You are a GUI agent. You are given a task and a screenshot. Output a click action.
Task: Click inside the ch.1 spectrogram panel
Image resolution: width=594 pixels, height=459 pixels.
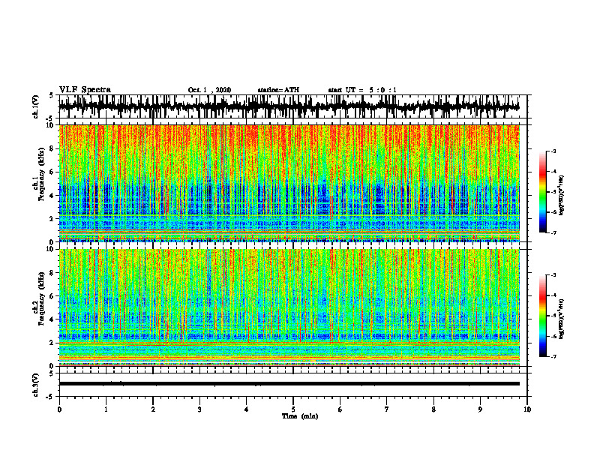point(289,183)
